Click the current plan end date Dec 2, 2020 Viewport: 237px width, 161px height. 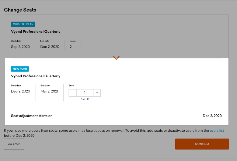[x=50, y=47]
